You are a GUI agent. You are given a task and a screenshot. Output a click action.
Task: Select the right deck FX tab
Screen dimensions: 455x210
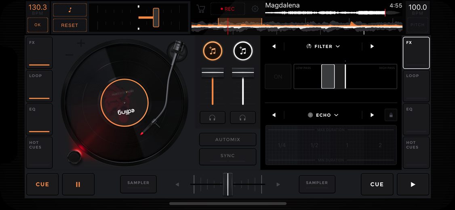tap(416, 53)
